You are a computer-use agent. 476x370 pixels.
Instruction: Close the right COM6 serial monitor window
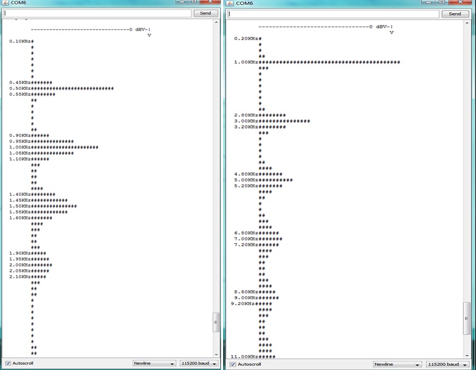[x=460, y=2]
